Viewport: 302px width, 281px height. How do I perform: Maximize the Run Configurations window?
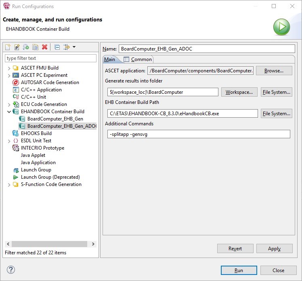pyautogui.click(x=274, y=6)
